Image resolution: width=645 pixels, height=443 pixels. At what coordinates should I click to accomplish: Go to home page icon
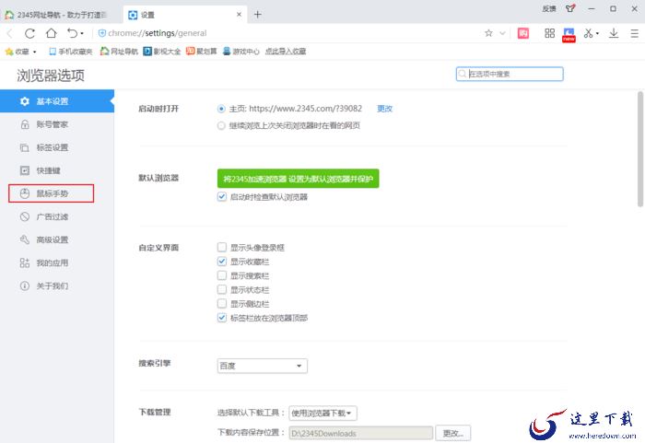point(51,33)
